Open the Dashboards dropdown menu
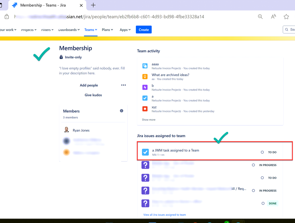Image resolution: width=295 pixels, height=223 pixels. pyautogui.click(x=69, y=30)
